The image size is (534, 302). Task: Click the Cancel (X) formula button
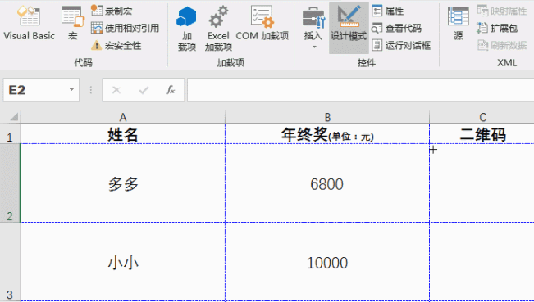tap(116, 90)
